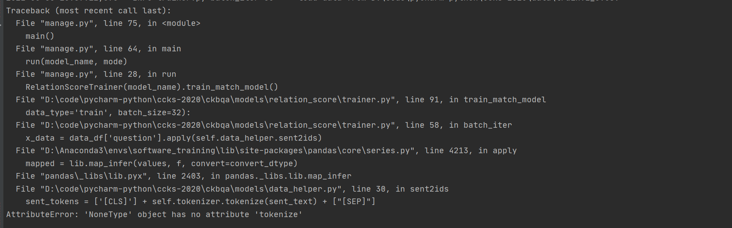Screen dimensions: 732x228
Task: Click the data_type='train', batch_size=32 line
Action: (108, 113)
